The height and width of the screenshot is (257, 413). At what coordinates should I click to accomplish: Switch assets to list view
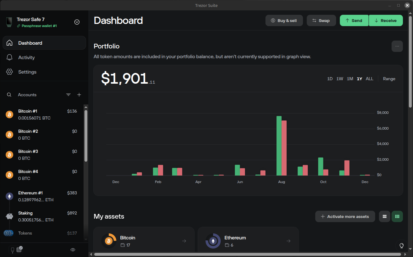384,216
